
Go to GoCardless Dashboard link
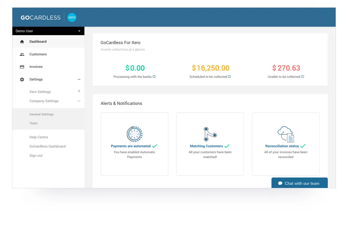click(48, 146)
